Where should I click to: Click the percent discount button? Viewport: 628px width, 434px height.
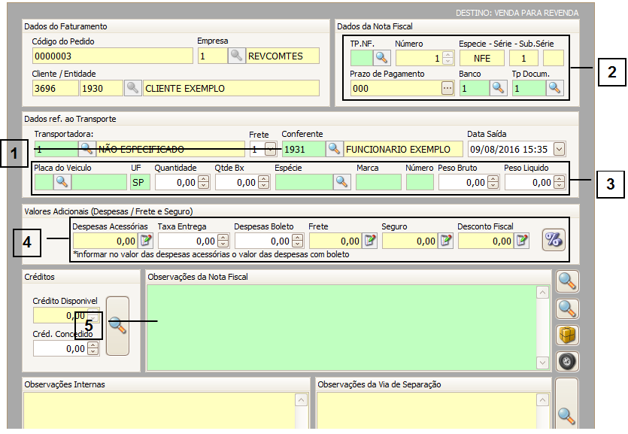554,240
